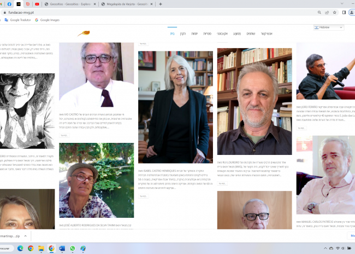Click read more under Rui Loureiro

click(222, 183)
